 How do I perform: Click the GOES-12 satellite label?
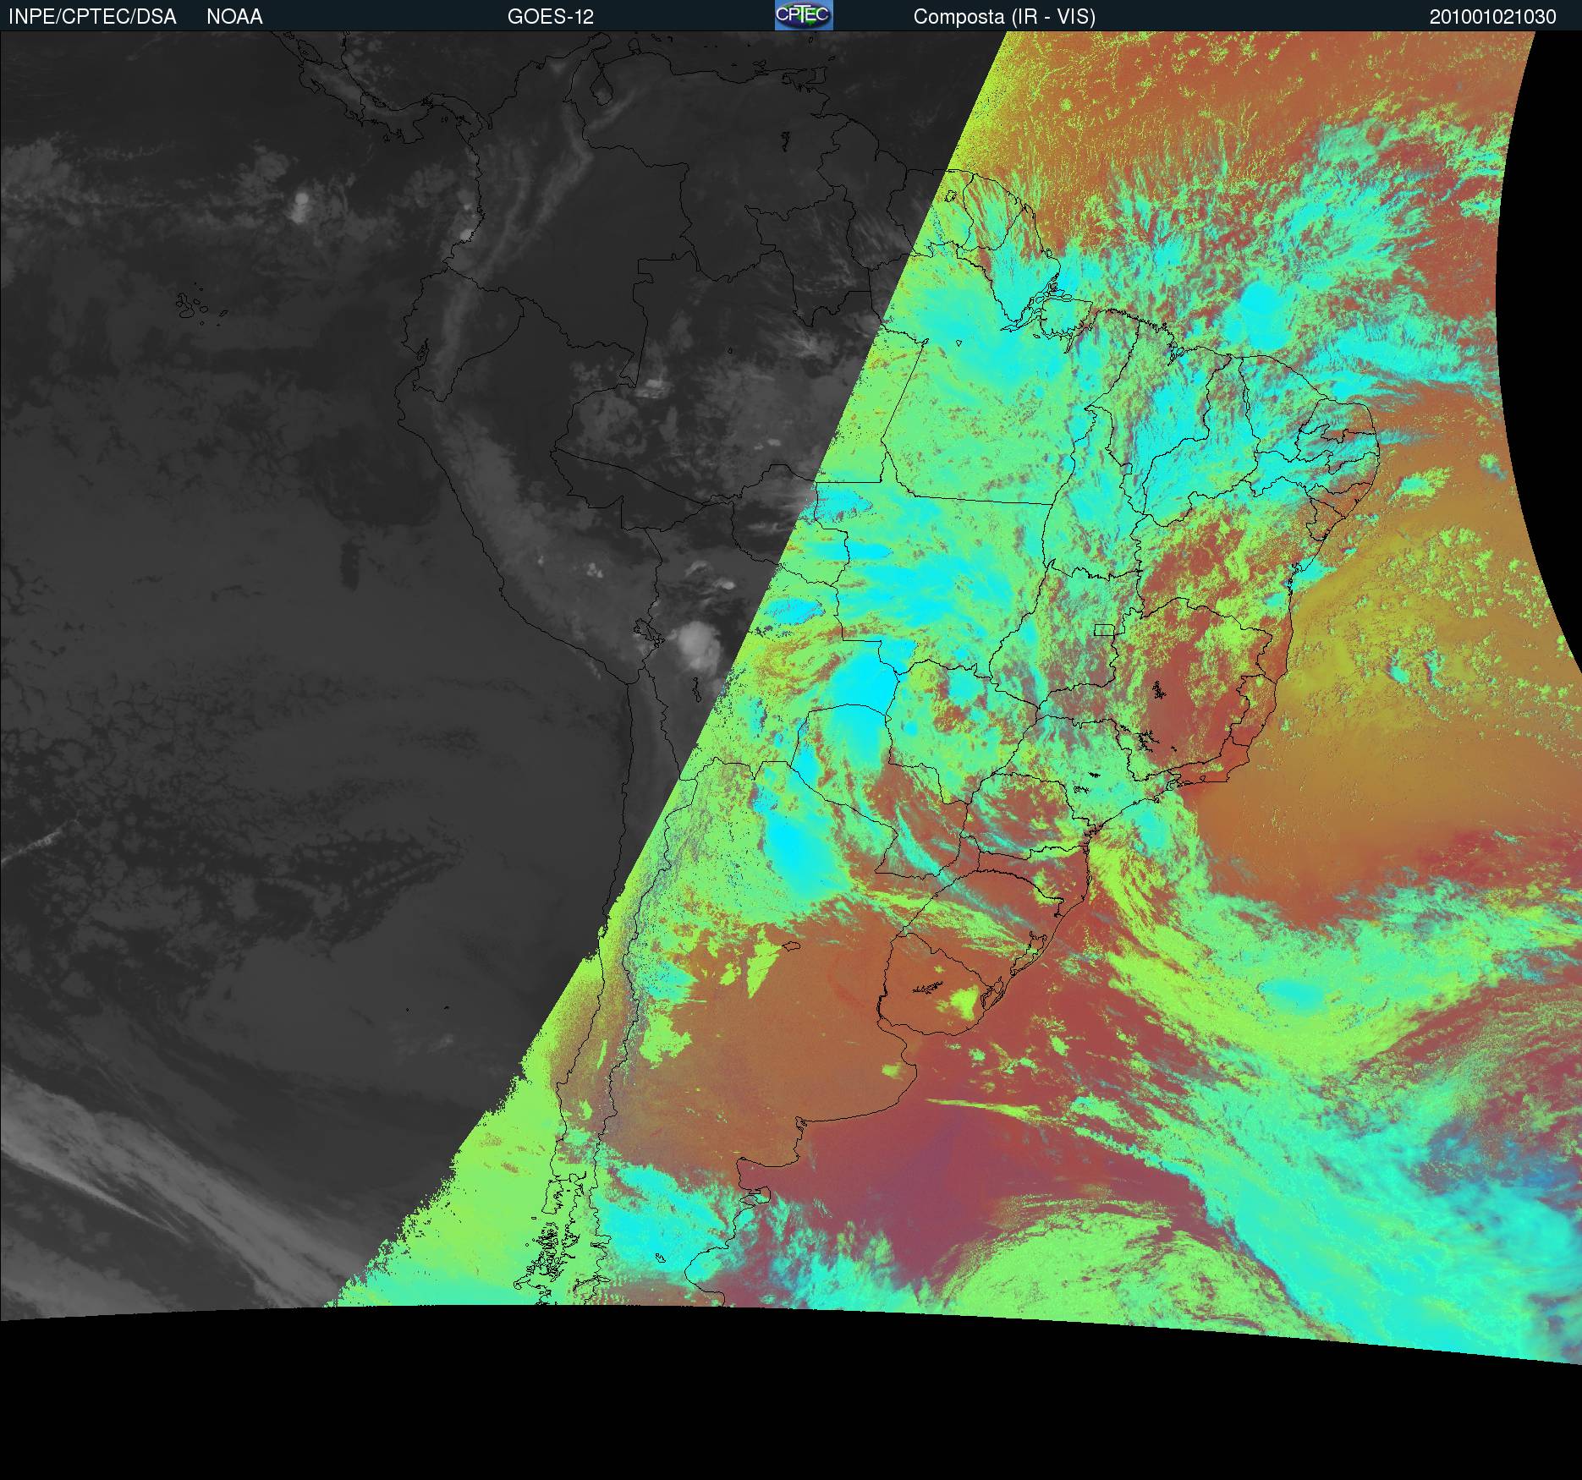pyautogui.click(x=551, y=17)
